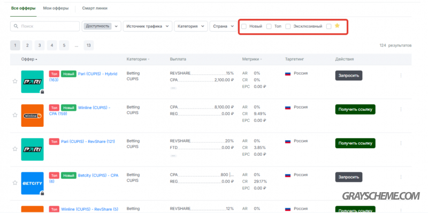Click the green Новый badge on Winline CPA
This screenshot has height=213, width=428.
[68, 108]
